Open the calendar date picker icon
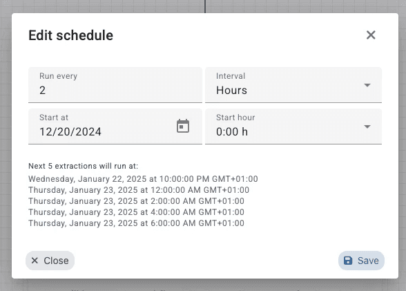The image size is (406, 291). click(x=183, y=126)
